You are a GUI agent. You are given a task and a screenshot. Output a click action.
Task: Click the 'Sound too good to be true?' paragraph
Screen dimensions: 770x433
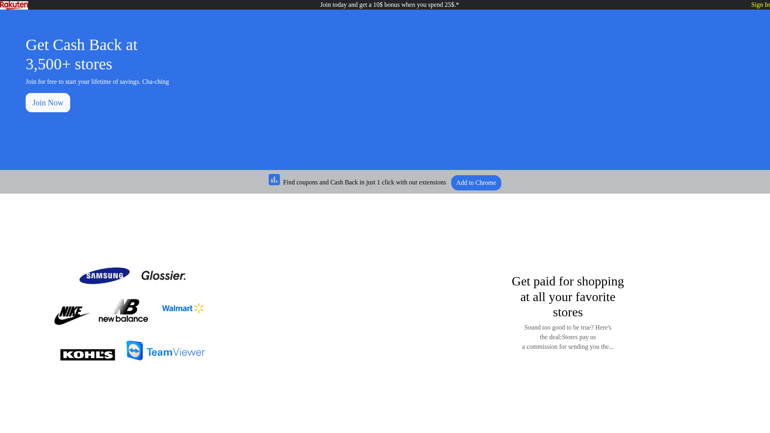click(x=568, y=337)
